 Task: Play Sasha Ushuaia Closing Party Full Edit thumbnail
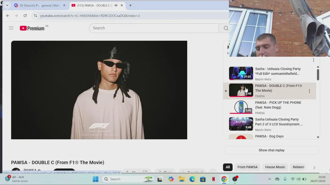(241, 73)
